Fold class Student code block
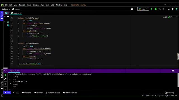Viewport: 179px width, 100px height. click(x=18, y=18)
